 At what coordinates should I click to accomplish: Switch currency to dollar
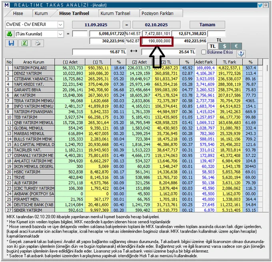pyautogui.click(x=224, y=46)
